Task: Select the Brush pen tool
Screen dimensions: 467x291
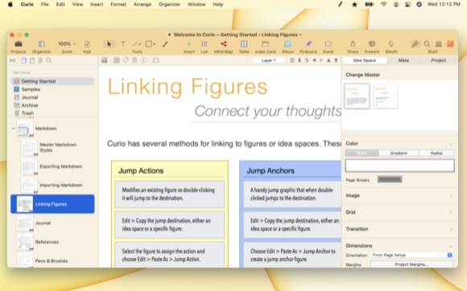Action: click(x=165, y=44)
